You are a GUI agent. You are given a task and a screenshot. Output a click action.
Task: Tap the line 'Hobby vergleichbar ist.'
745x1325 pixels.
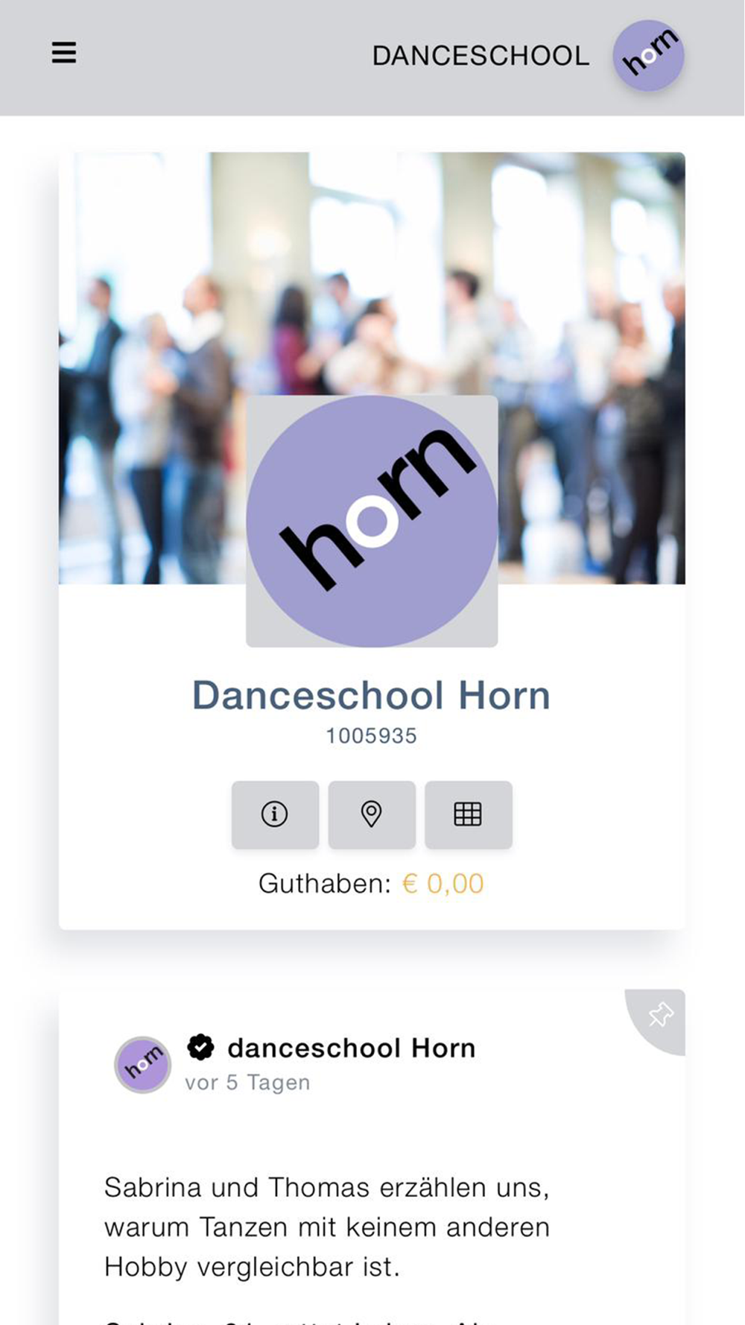pos(252,1267)
